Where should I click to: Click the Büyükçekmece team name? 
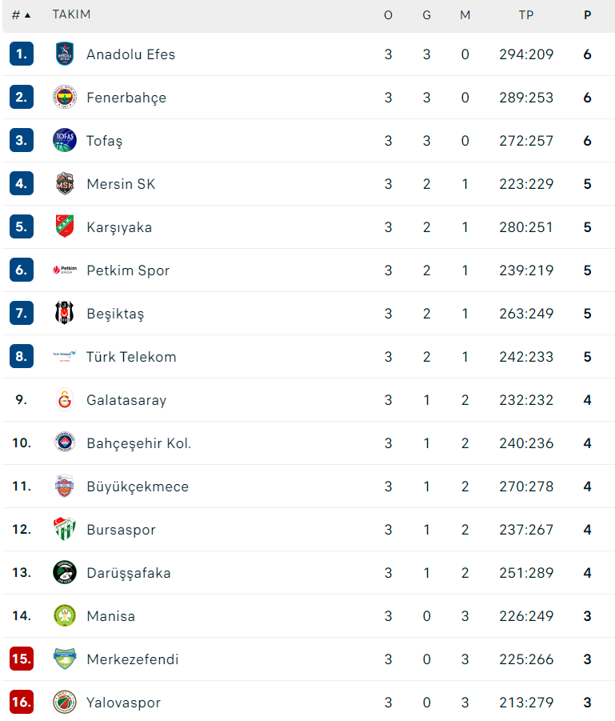click(x=138, y=487)
